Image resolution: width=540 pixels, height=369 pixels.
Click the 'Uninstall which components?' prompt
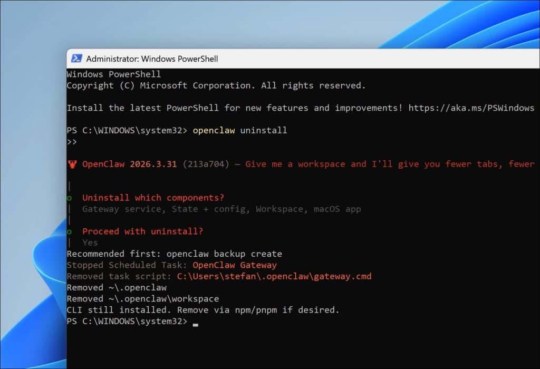pos(153,197)
